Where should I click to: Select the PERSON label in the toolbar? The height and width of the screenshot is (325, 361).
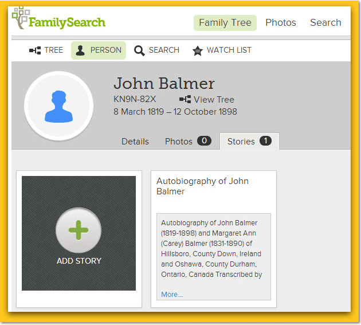[x=106, y=50]
